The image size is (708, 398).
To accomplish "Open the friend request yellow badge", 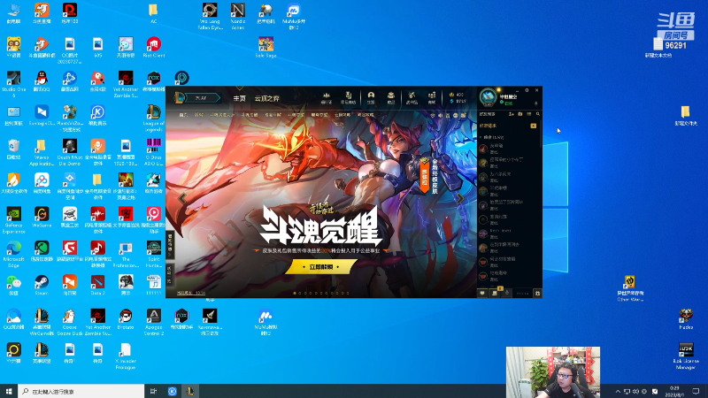I will click(x=534, y=126).
